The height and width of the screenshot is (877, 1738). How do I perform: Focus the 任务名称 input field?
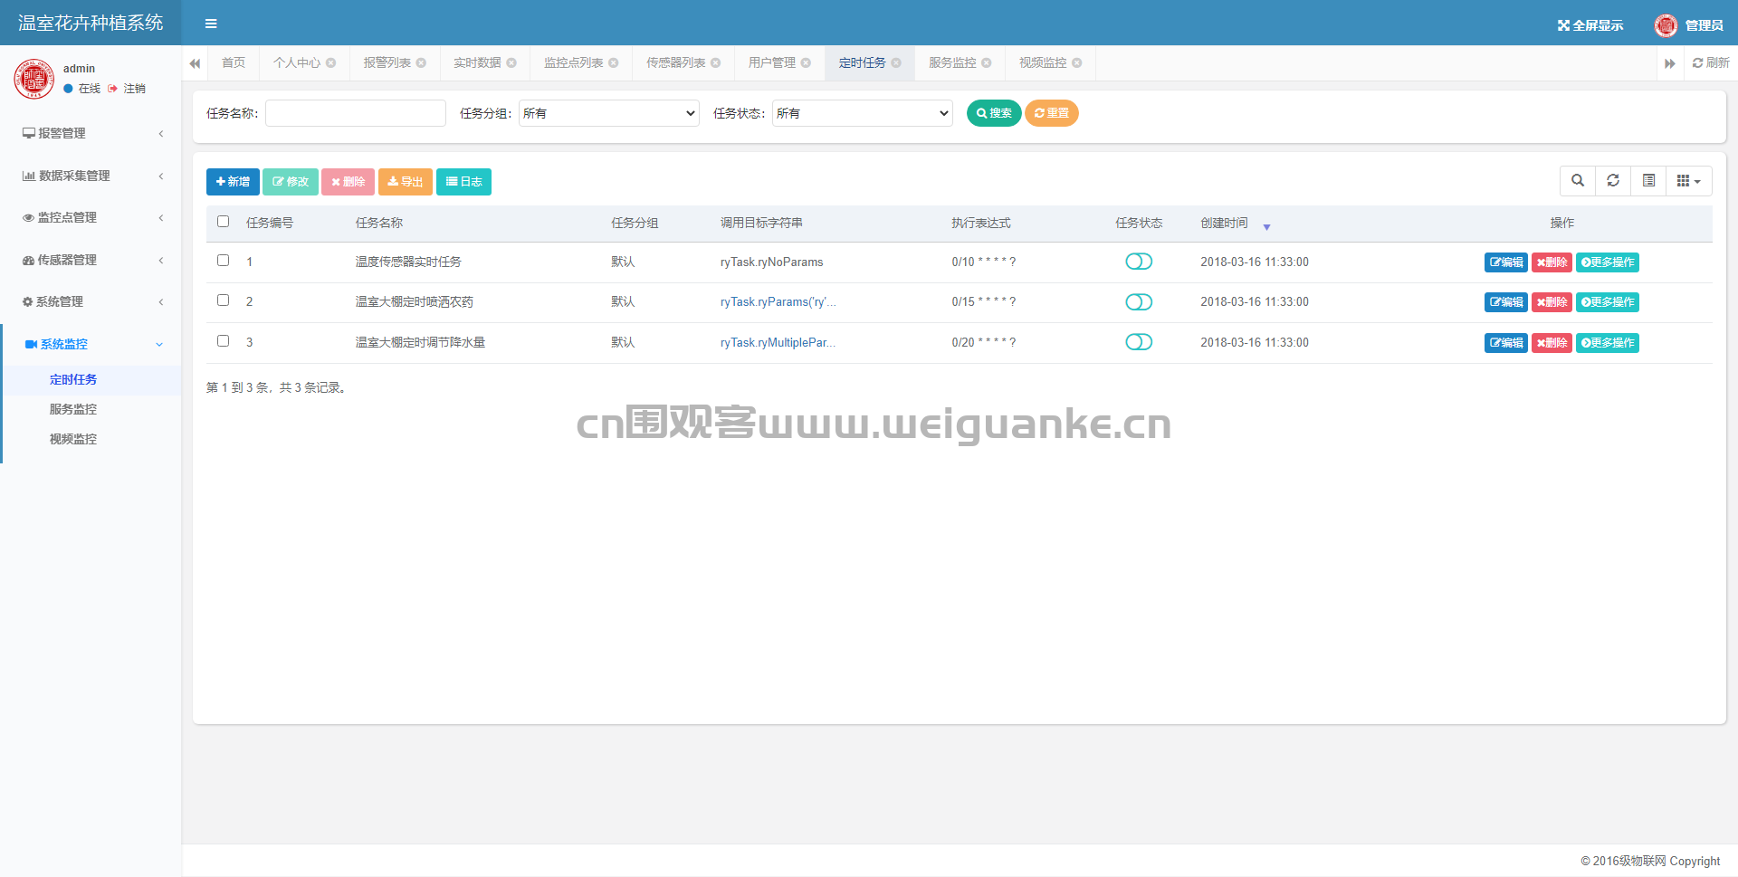[x=356, y=113]
